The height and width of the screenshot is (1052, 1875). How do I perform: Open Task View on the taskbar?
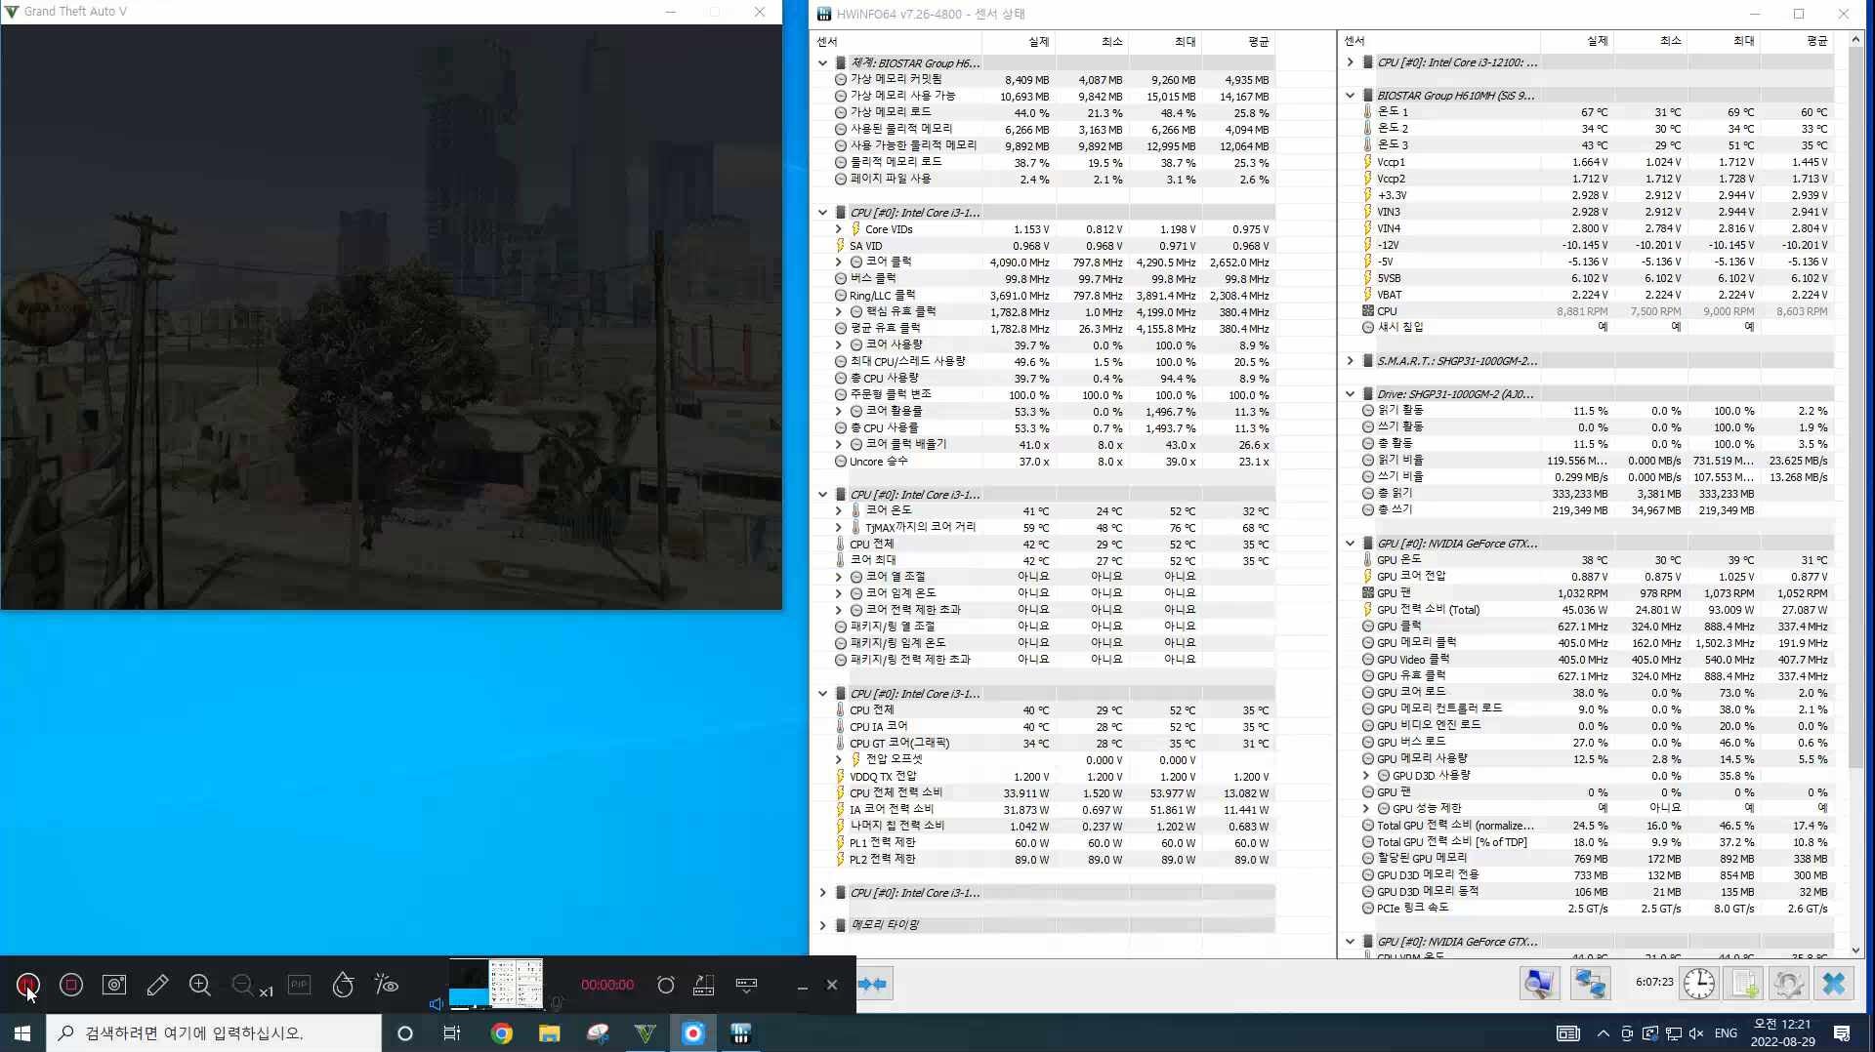(452, 1032)
